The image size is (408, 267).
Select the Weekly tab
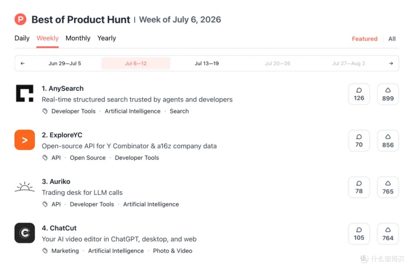47,38
